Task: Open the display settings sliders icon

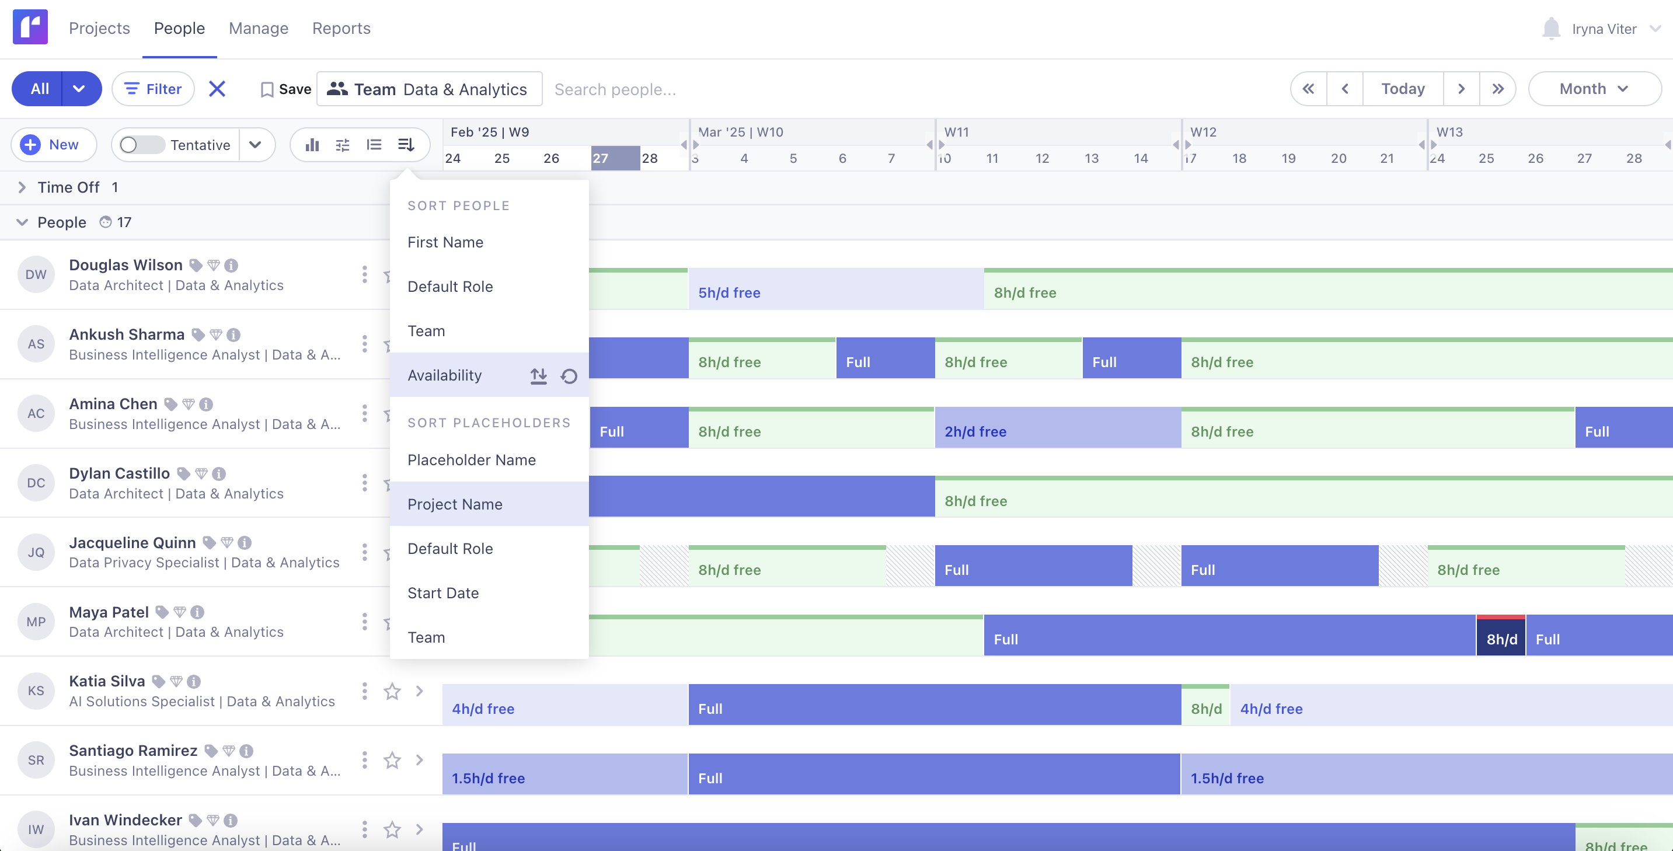Action: (343, 145)
